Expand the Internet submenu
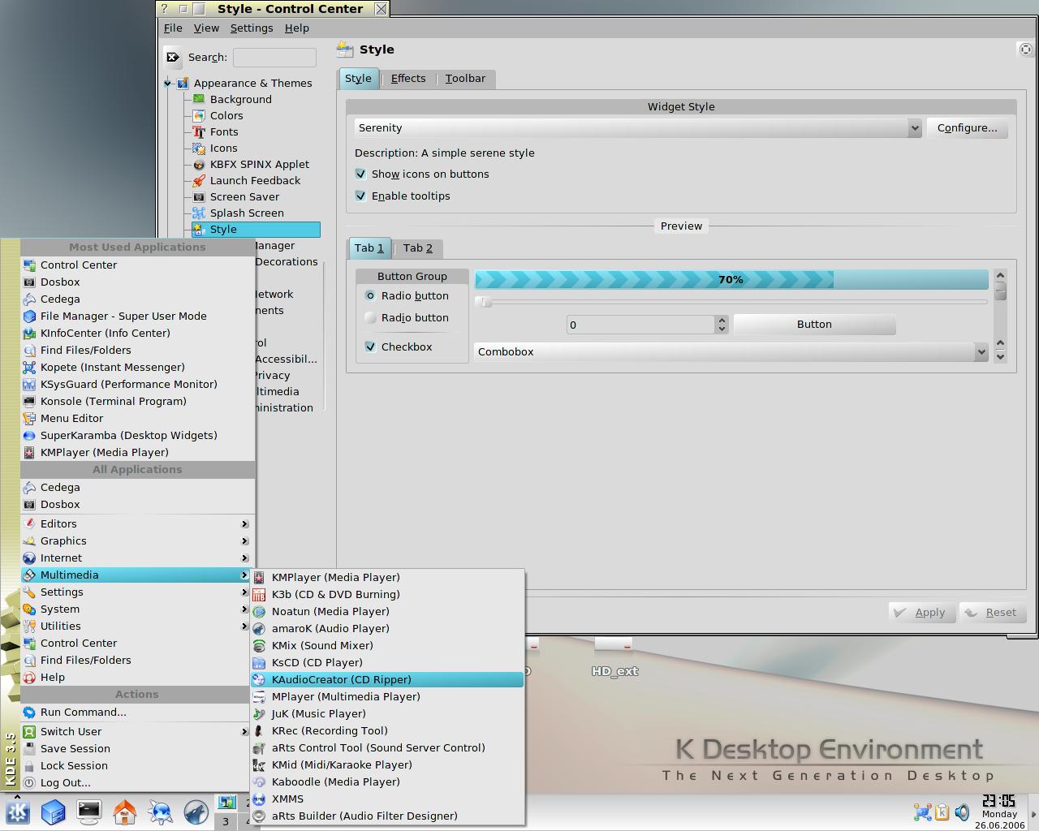This screenshot has height=831, width=1039. click(x=138, y=558)
